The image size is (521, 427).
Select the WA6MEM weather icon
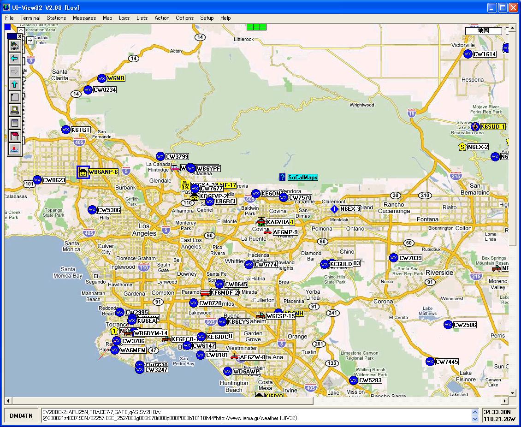115,350
